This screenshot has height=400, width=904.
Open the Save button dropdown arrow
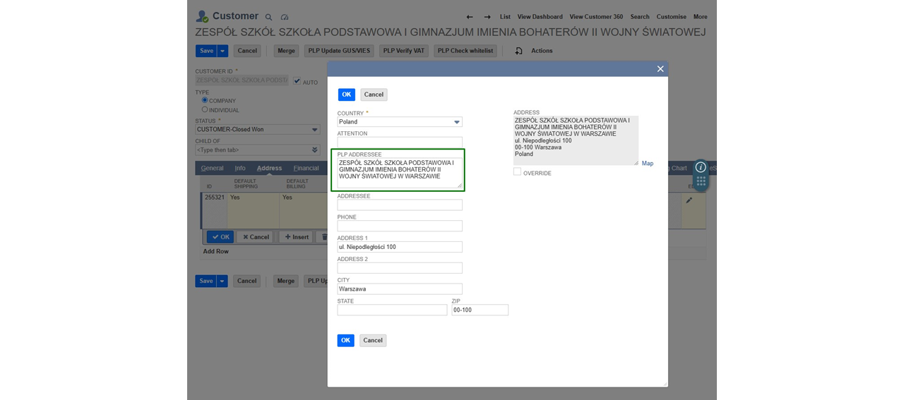(222, 51)
